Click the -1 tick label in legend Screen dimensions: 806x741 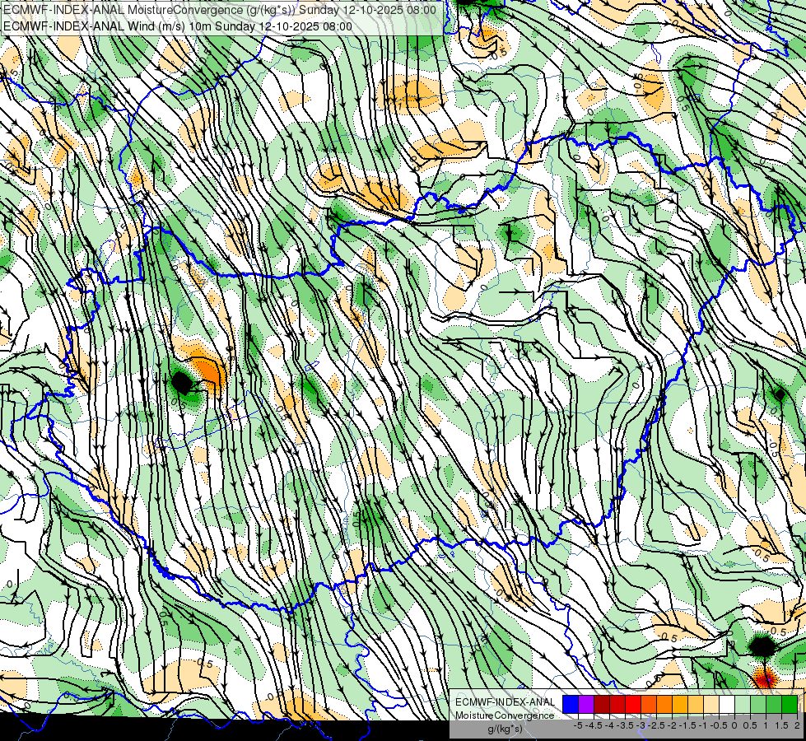tap(703, 725)
